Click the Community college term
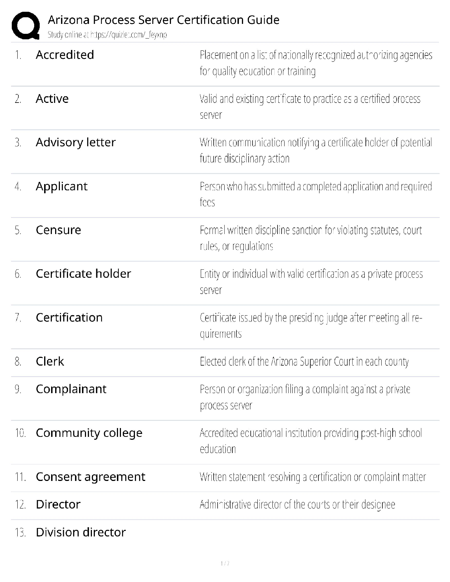Image resolution: width=450 pixels, height=582 pixels. [x=89, y=433]
